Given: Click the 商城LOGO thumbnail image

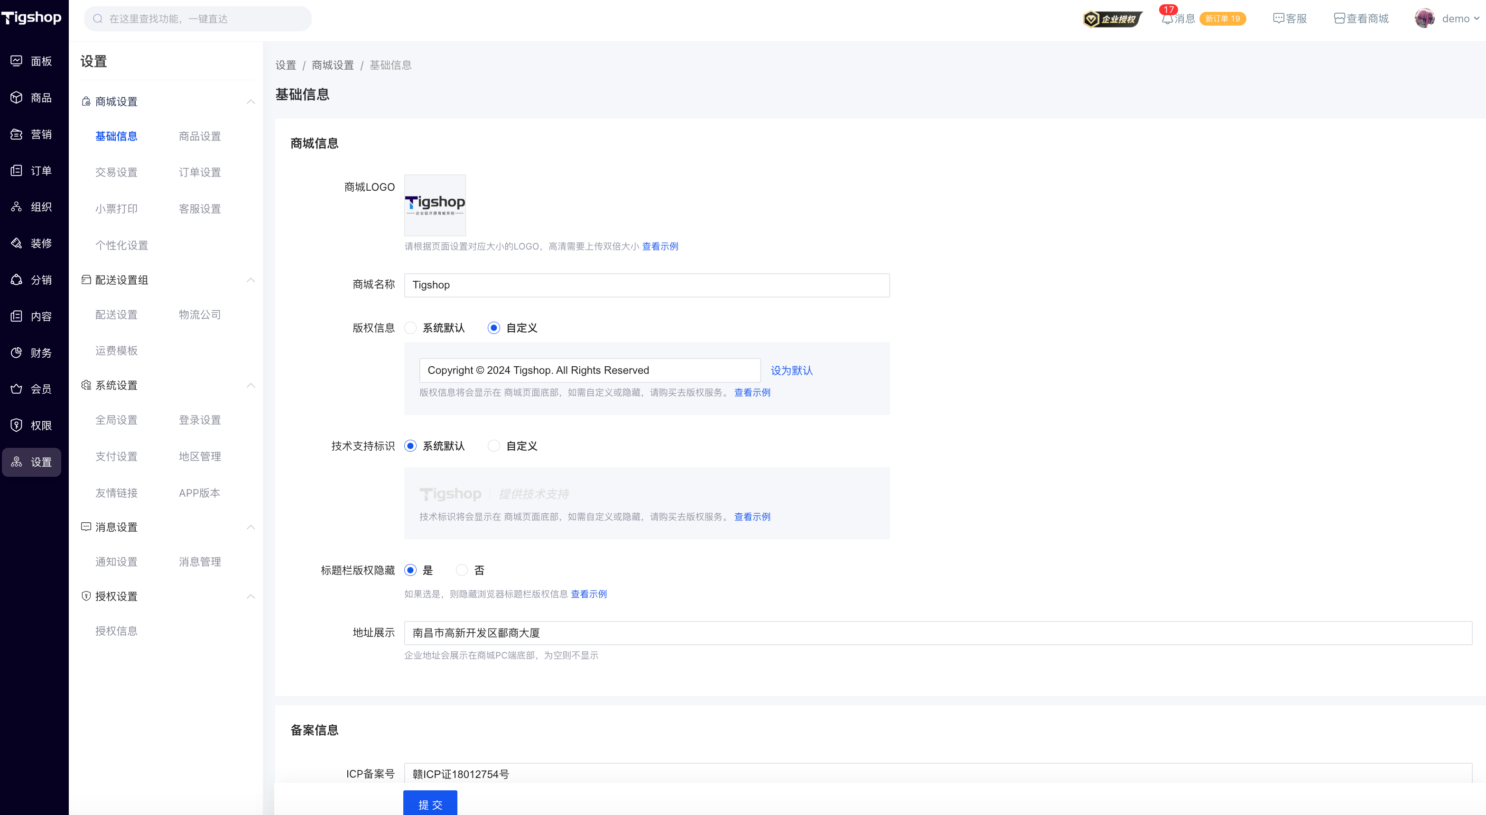Looking at the screenshot, I should point(435,205).
